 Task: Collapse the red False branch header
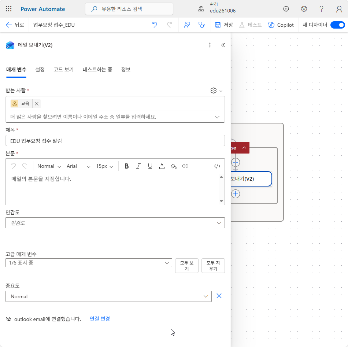tap(244, 148)
